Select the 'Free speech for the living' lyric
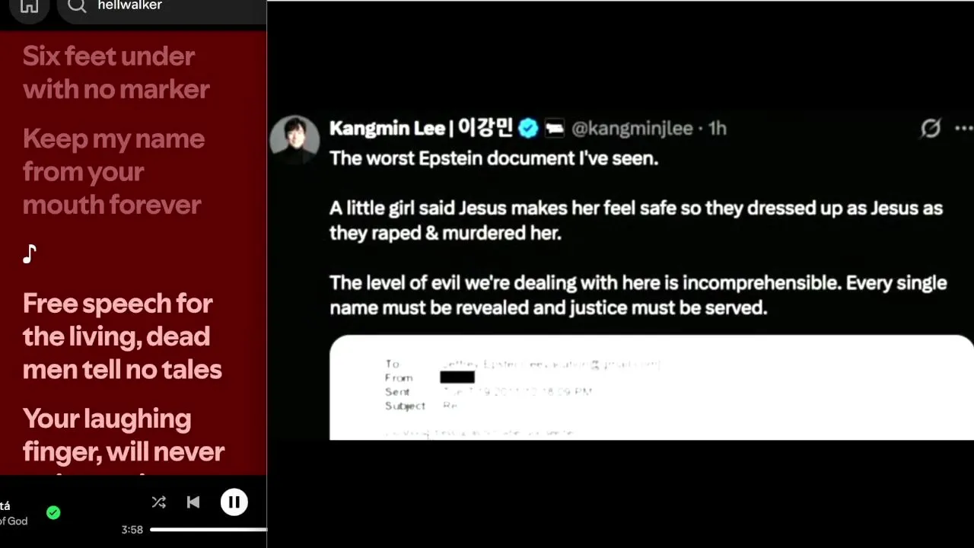This screenshot has width=974, height=548. (123, 336)
